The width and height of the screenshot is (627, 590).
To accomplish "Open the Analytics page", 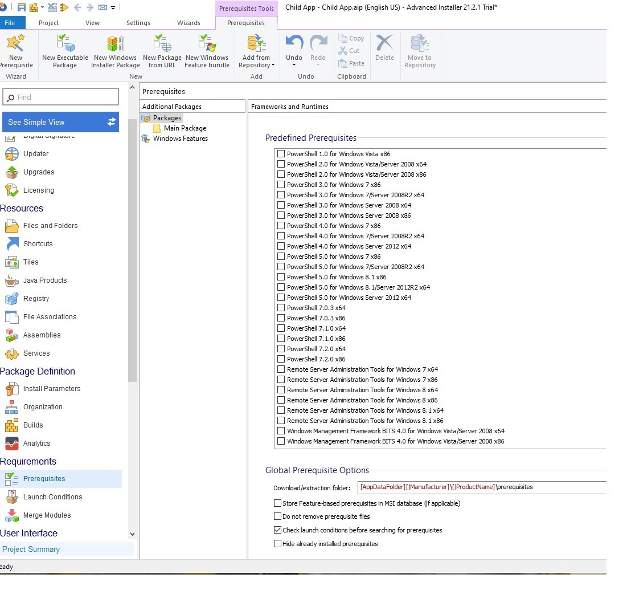I will point(36,443).
